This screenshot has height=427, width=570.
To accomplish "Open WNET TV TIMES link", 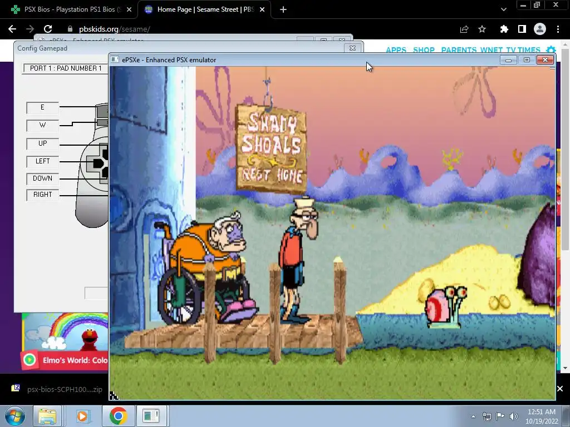I will 510,50.
